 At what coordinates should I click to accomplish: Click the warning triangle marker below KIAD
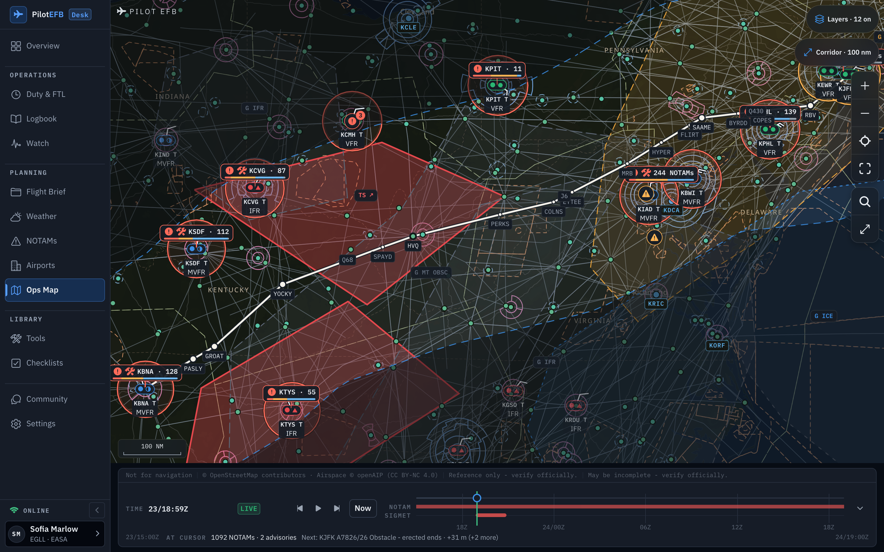654,238
